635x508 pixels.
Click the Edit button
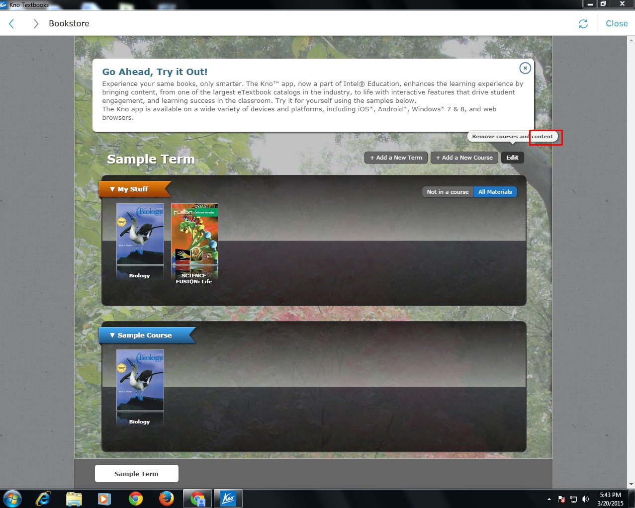coord(512,158)
